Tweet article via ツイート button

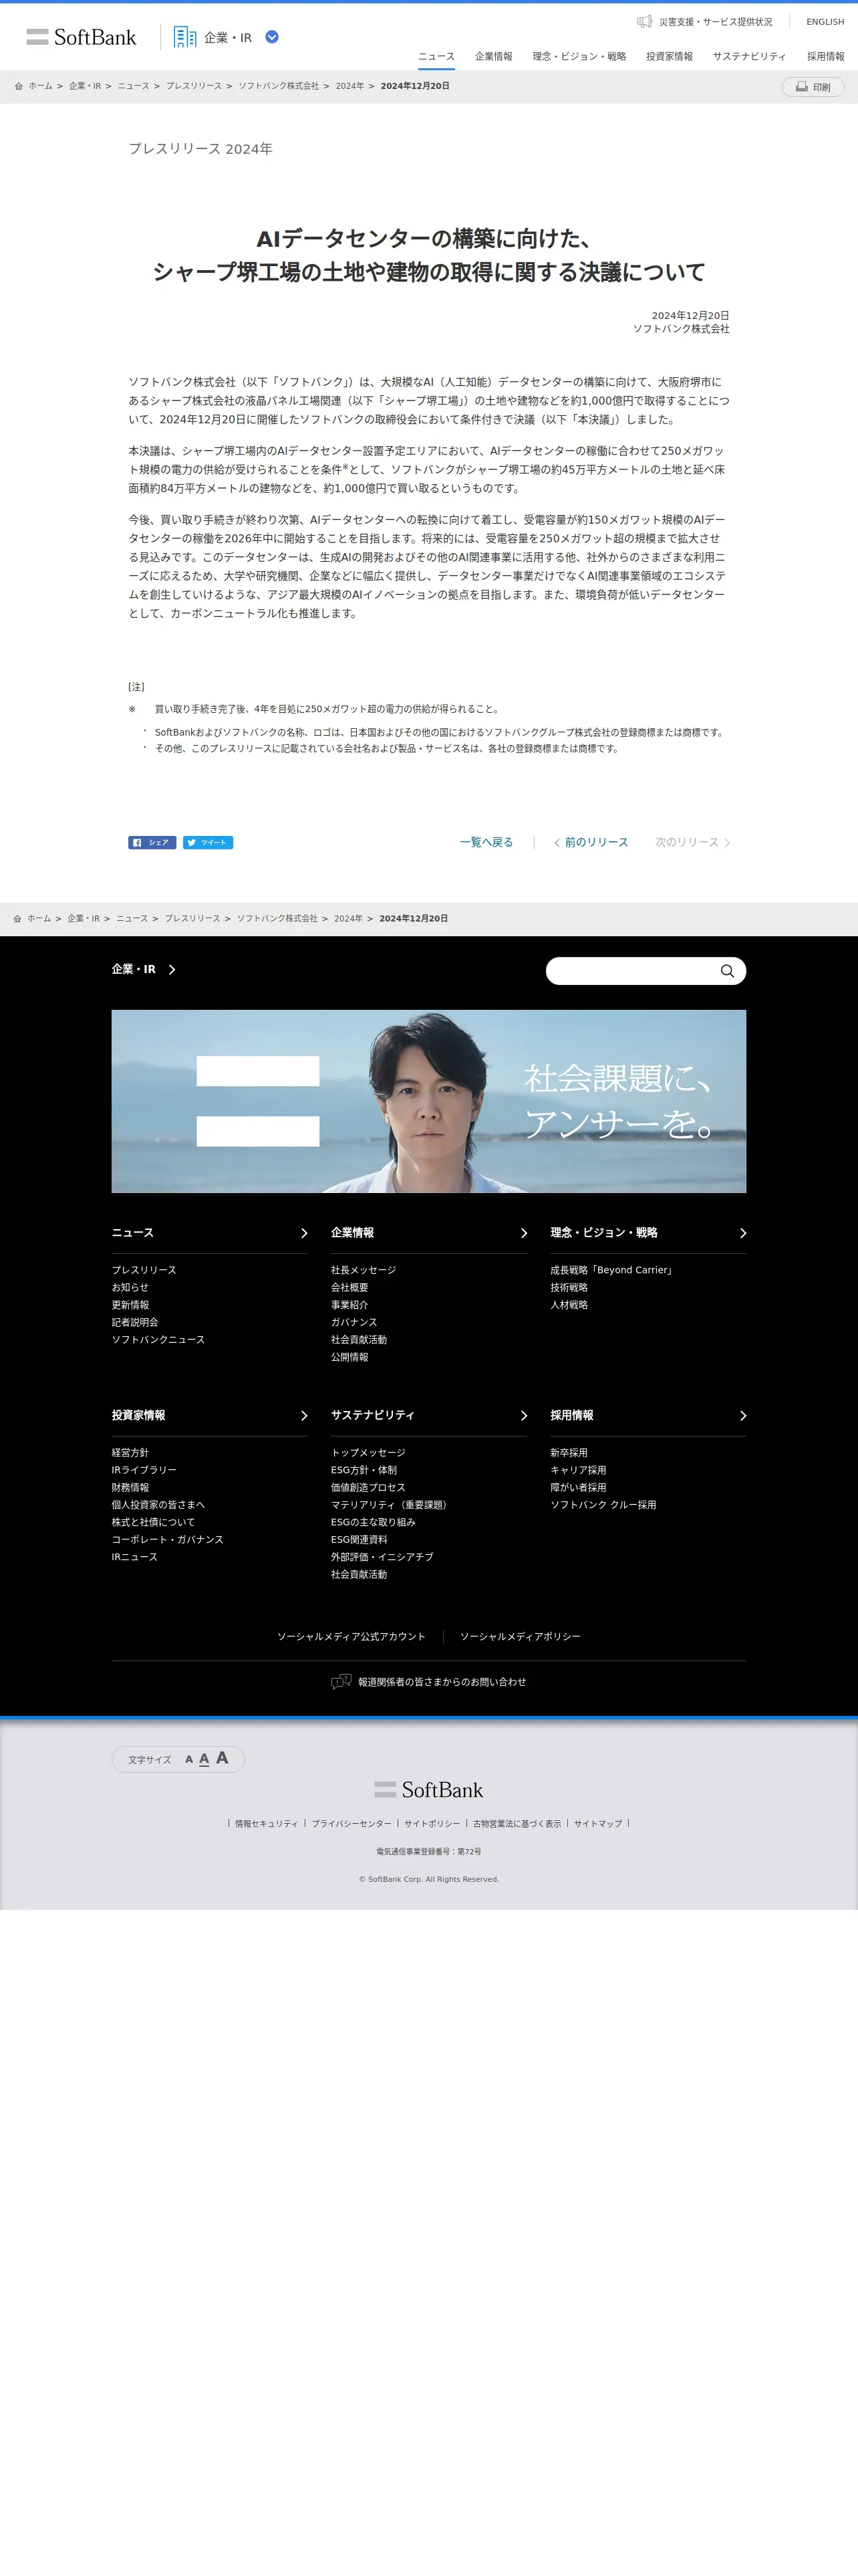coord(208,843)
